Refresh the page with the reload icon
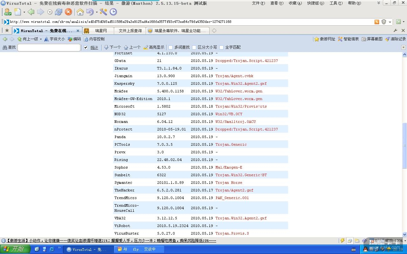407x254 pixels. pos(59,12)
